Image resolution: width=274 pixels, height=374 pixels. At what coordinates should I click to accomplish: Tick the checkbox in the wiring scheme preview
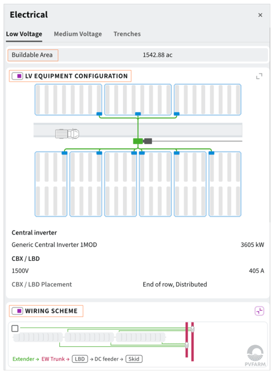(x=15, y=329)
